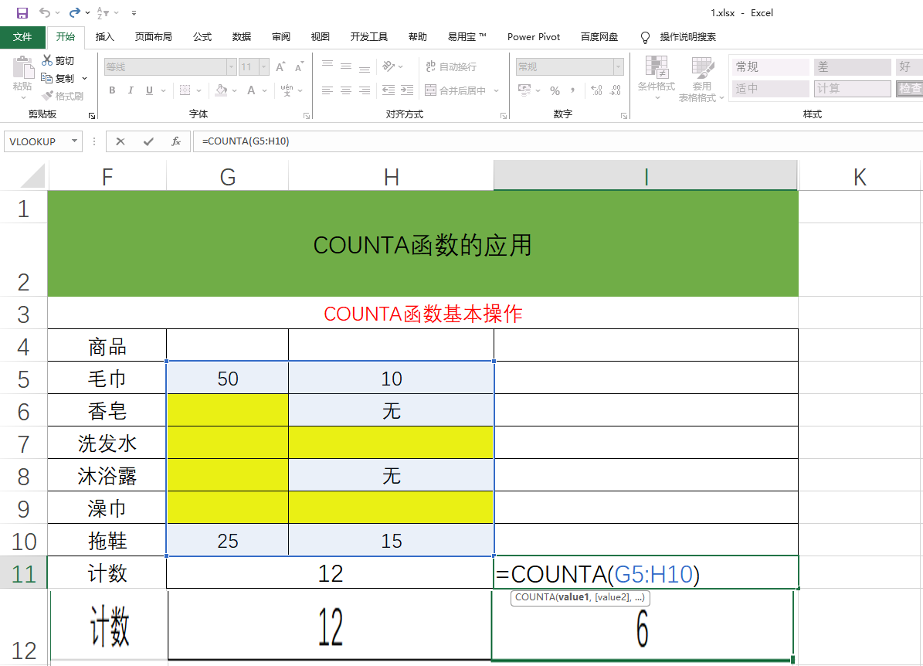Toggle Italic formatting
The width and height of the screenshot is (923, 666).
(x=130, y=90)
